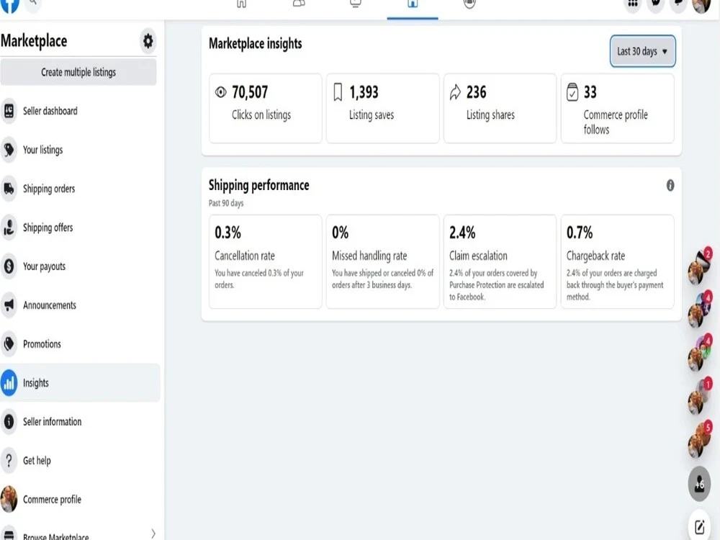The image size is (720, 540).
Task: Go to Marketplace tab in top nav
Action: [x=413, y=4]
